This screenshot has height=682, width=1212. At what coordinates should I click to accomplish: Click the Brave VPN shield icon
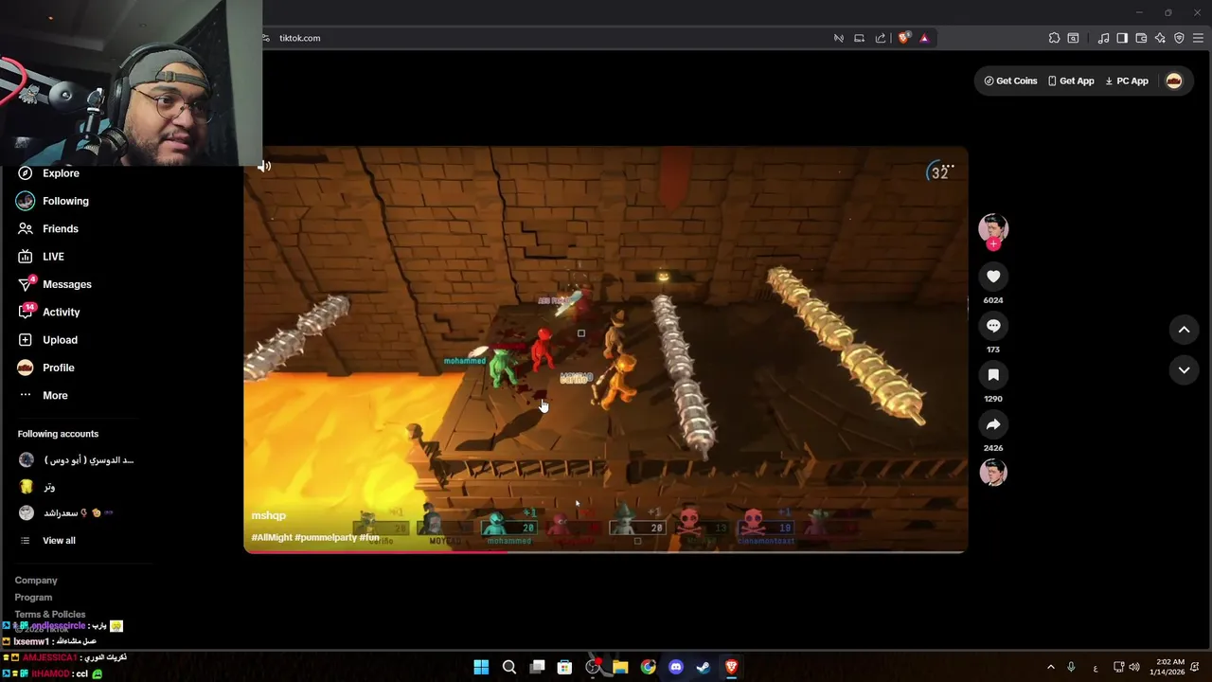point(1179,38)
